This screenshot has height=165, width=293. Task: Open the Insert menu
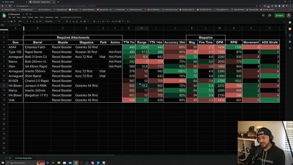coord(24,17)
